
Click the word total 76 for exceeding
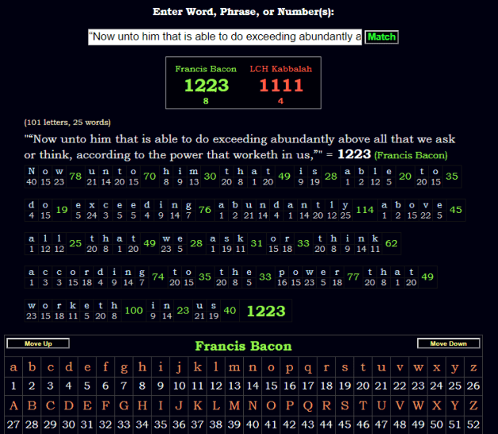[205, 210]
